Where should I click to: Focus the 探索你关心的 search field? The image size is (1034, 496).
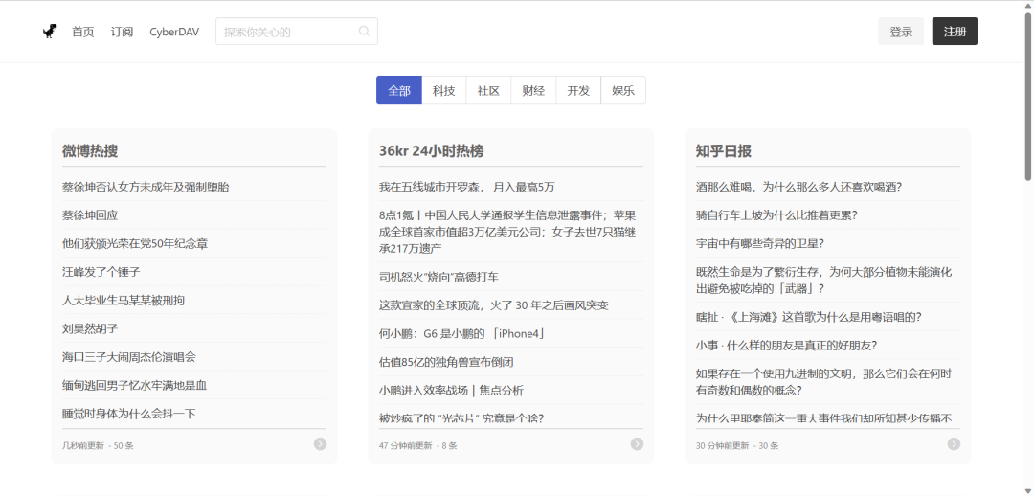pos(297,32)
